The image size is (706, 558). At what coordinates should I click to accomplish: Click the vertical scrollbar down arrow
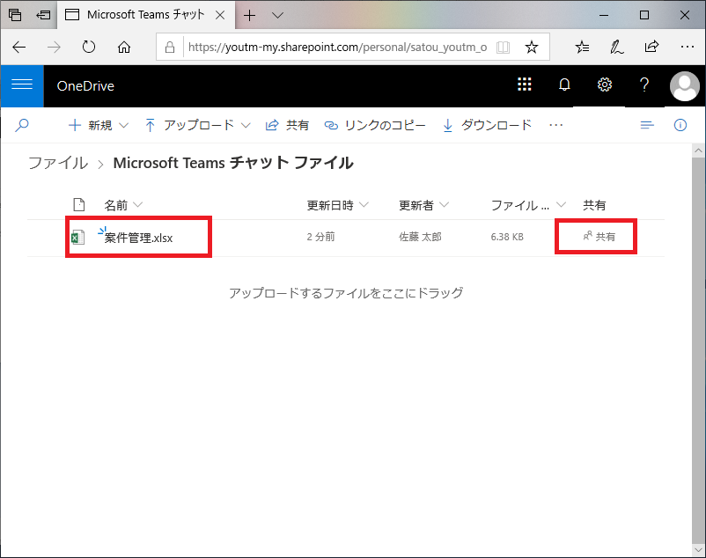tap(698, 550)
